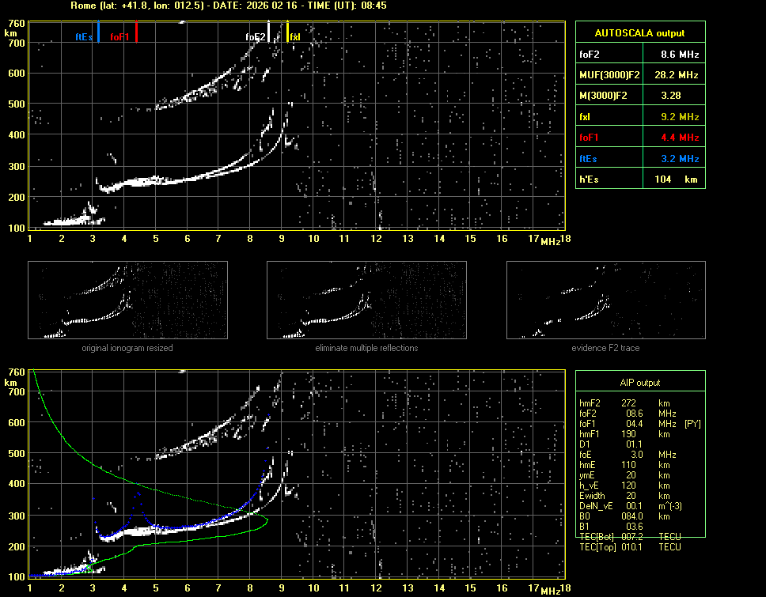Click the yellow fxI marker on top ionogram
Screen dimensions: 766x597
[x=288, y=32]
